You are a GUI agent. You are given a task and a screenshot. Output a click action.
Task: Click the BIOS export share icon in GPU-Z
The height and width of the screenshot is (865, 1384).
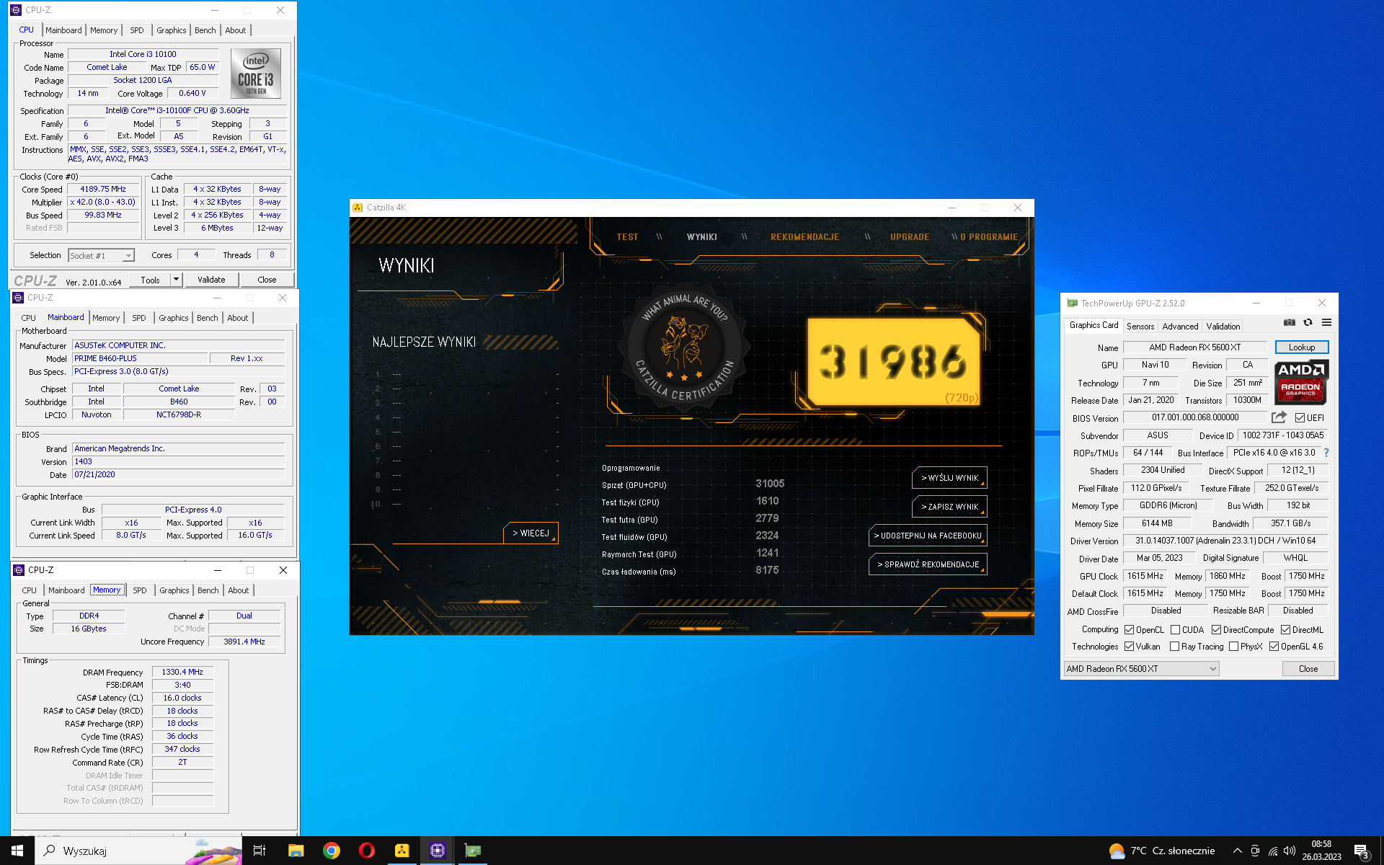coord(1279,417)
